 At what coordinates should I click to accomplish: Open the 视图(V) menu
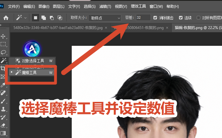[121, 6]
